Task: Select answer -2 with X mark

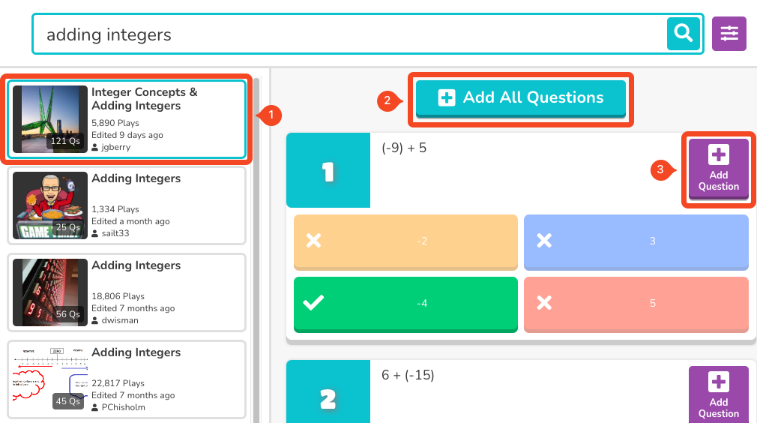Action: (x=405, y=241)
